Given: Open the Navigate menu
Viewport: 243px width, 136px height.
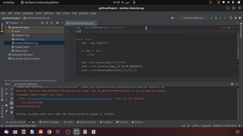Looking at the screenshot, I should 28,13.
